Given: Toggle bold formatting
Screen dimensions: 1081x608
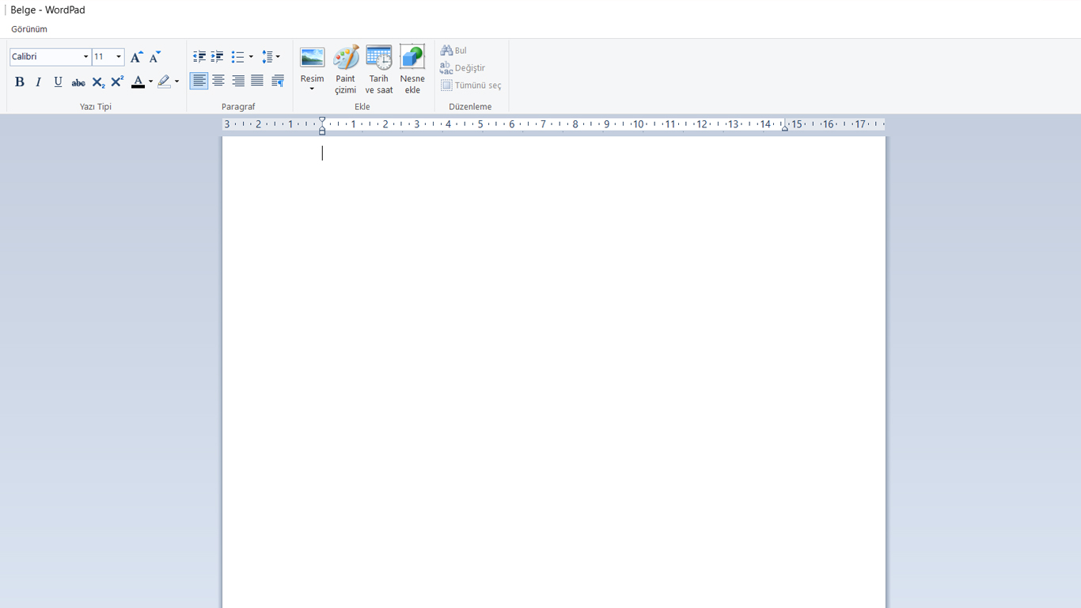Looking at the screenshot, I should 19,82.
